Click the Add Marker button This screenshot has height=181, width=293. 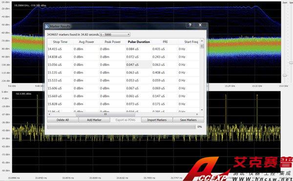pos(94,120)
